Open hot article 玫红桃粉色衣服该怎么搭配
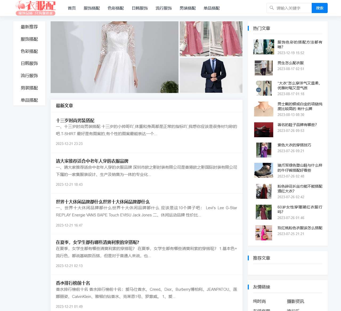Screen dimensions: 341x311 point(300,228)
